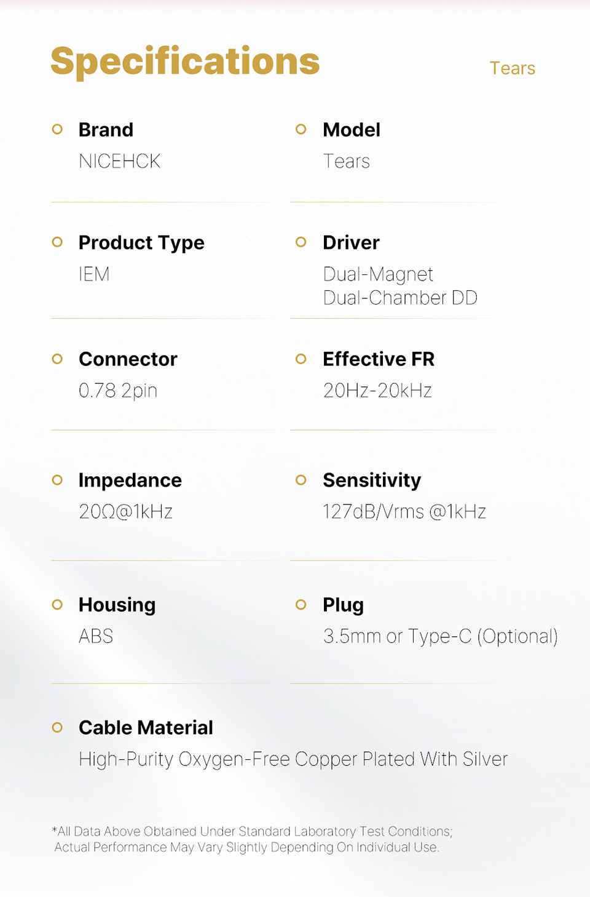Select the bullet marker next to Connector
Viewport: 590px width, 897px height.
57,359
